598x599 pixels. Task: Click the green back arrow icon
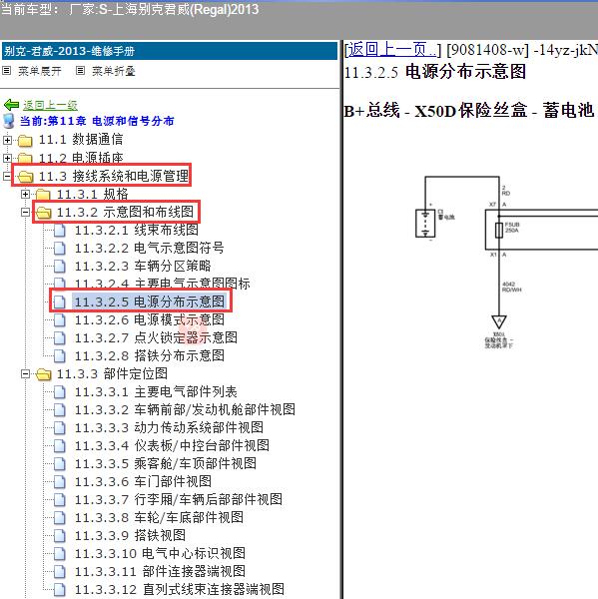[11, 104]
